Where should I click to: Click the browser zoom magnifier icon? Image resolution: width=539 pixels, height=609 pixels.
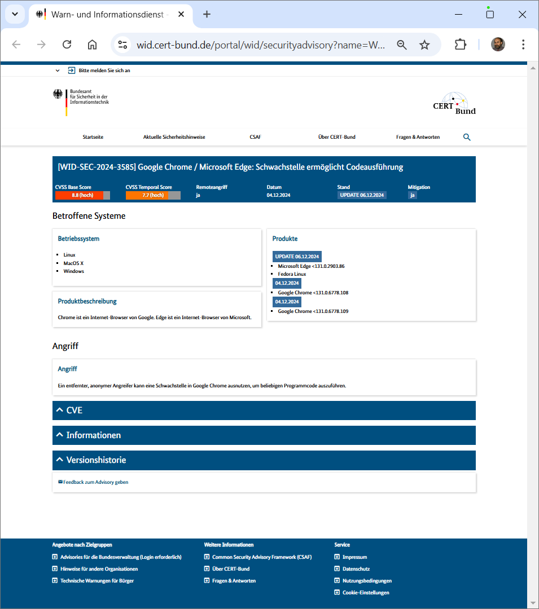(402, 45)
